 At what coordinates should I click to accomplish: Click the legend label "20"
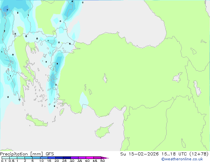coord(57,161)
